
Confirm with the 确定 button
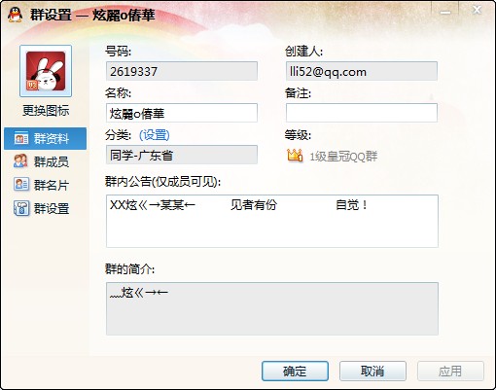(x=295, y=371)
